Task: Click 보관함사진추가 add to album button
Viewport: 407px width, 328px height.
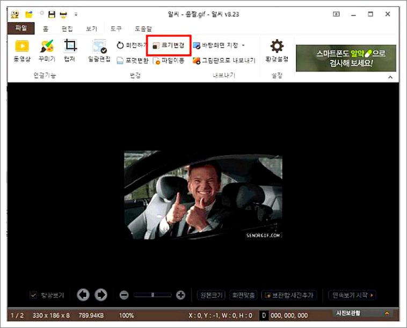Action: point(289,295)
